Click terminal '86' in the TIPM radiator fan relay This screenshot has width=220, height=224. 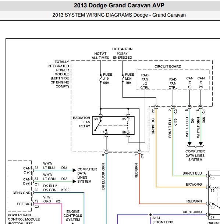(x=124, y=132)
